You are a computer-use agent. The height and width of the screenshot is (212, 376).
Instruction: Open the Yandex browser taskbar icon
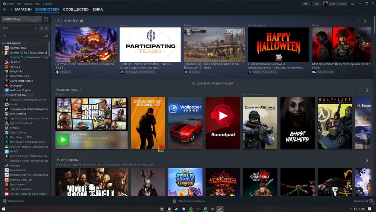click(x=169, y=209)
